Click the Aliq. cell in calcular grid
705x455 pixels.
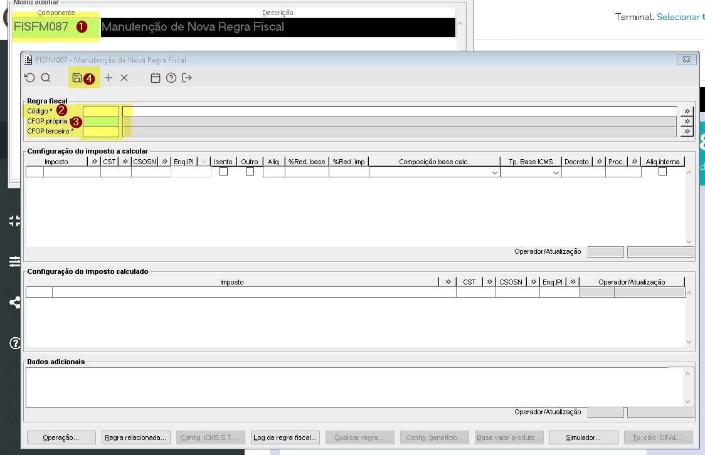click(274, 172)
